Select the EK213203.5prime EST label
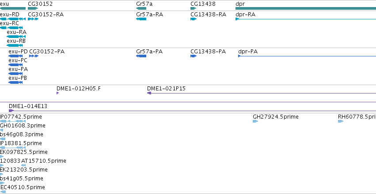The width and height of the screenshot is (376, 194). 24,170
